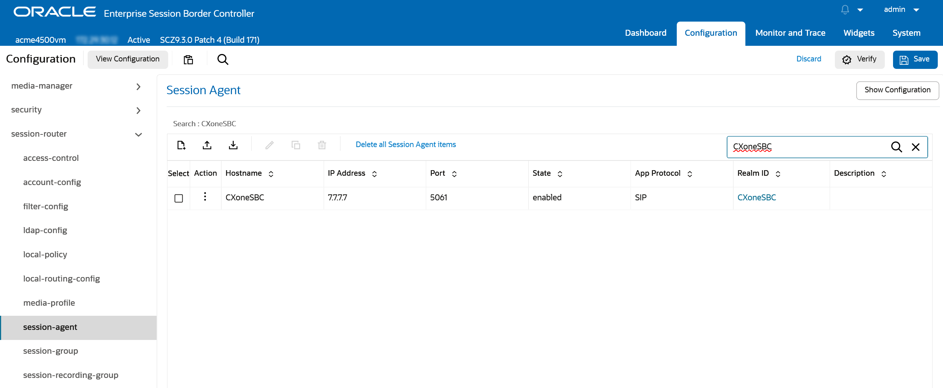Image resolution: width=943 pixels, height=388 pixels.
Task: Click View Configuration button
Action: [128, 59]
